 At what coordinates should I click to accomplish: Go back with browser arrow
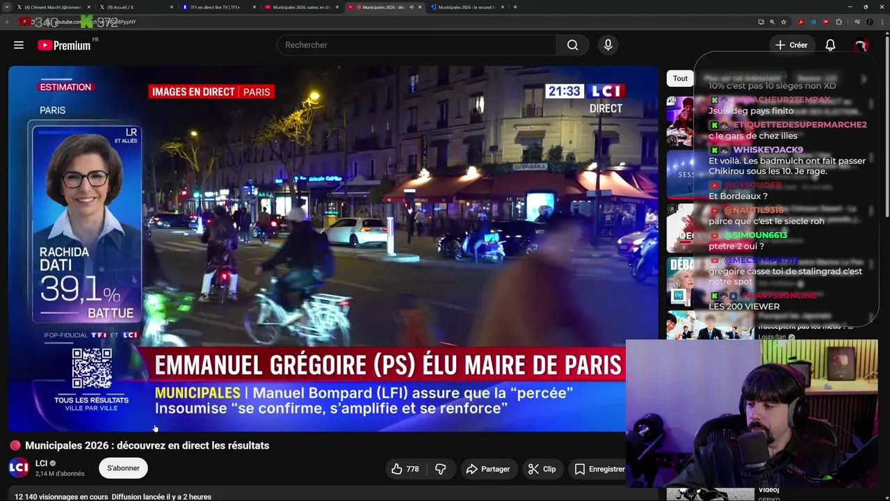7,22
